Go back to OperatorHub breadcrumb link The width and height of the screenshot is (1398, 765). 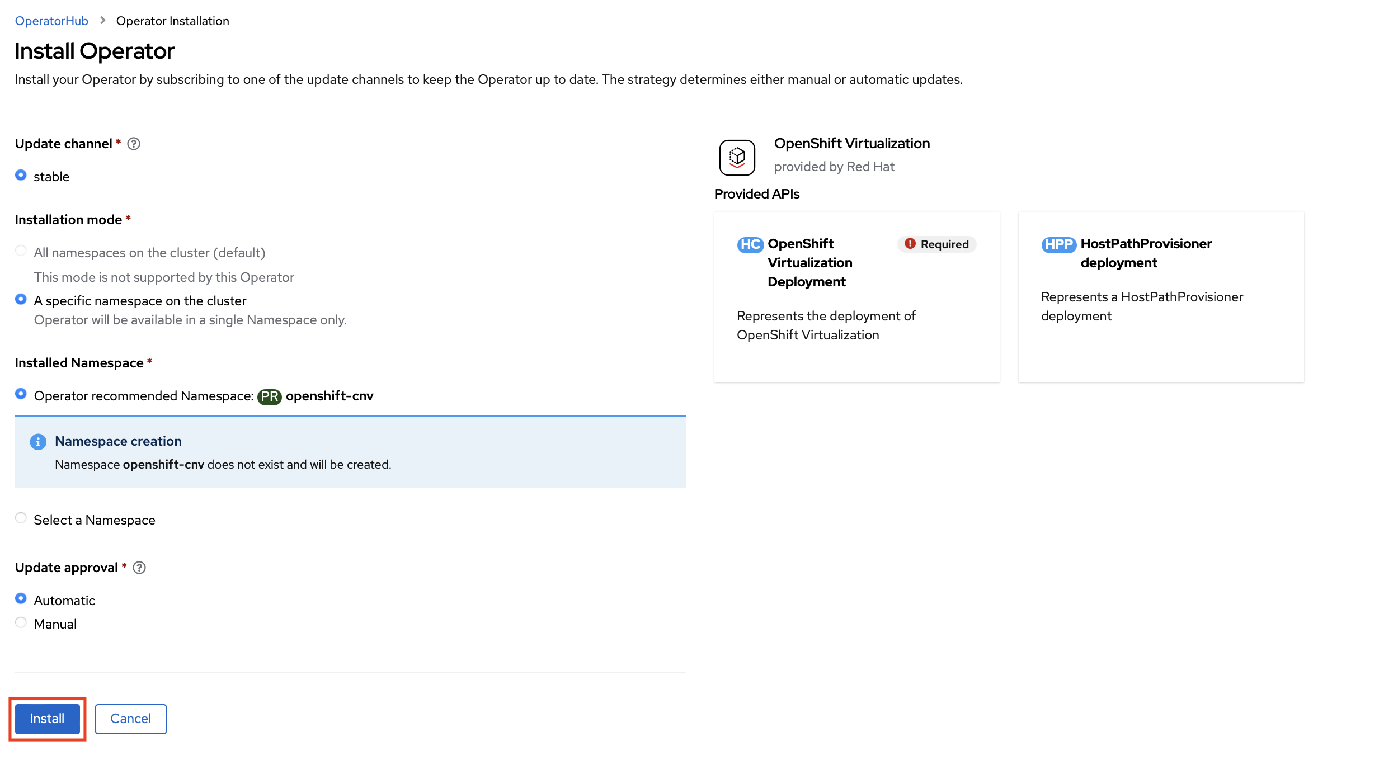51,21
